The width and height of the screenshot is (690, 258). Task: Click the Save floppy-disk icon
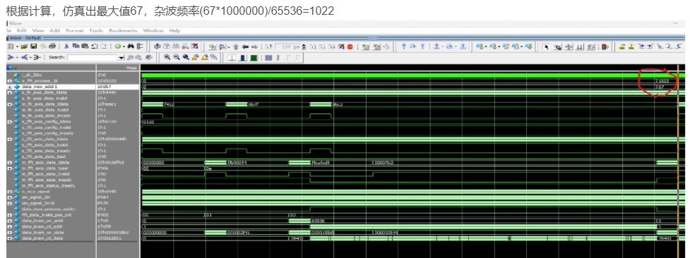[x=33, y=47]
